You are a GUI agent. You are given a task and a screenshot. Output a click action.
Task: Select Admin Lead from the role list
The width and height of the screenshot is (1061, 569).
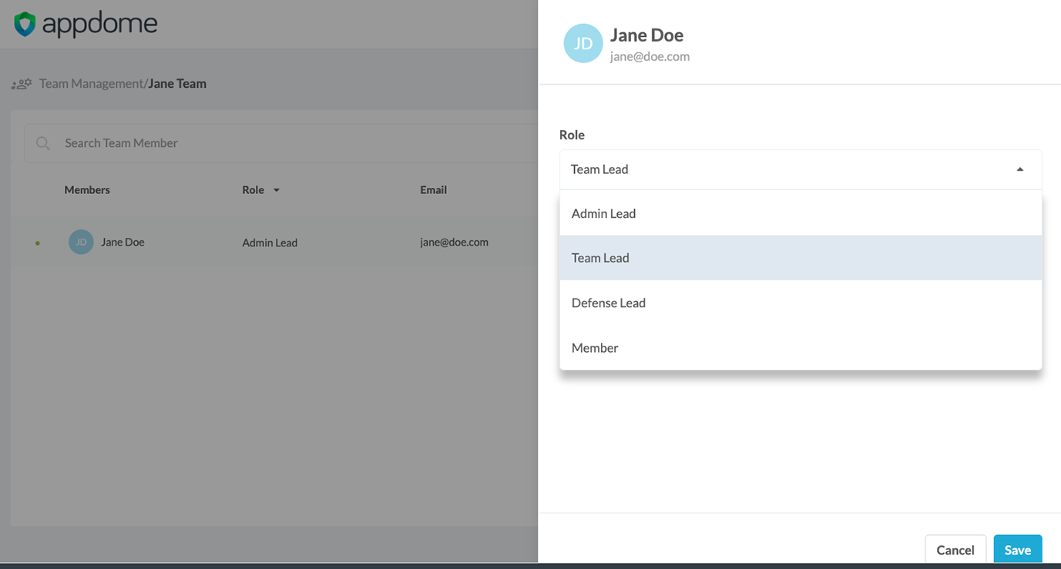(x=801, y=213)
